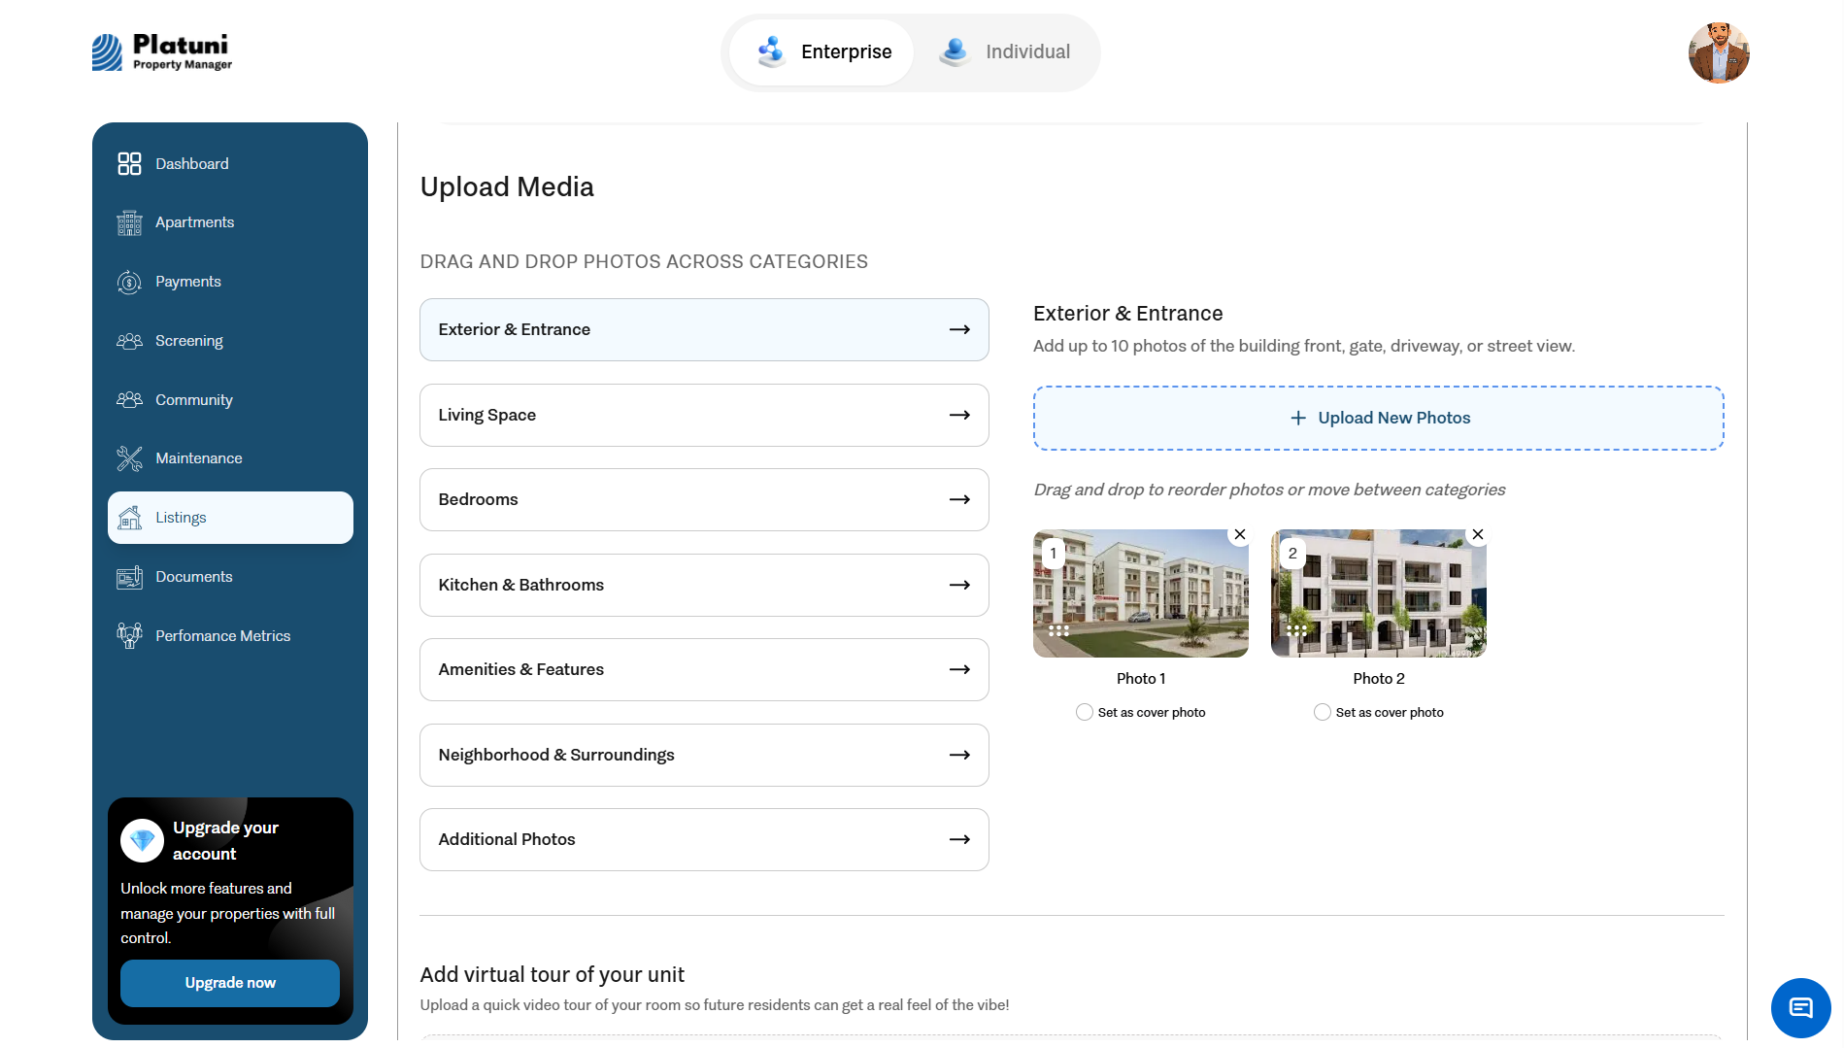Switch to Individual tab

[1005, 51]
